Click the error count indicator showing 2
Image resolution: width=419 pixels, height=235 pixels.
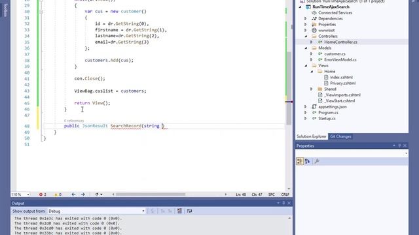(x=43, y=195)
